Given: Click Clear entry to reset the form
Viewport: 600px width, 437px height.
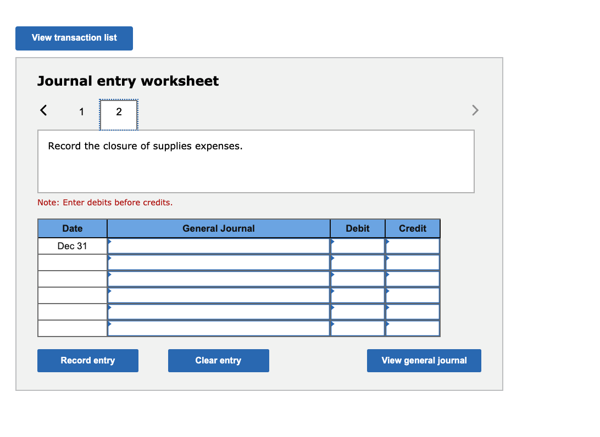Looking at the screenshot, I should click(x=218, y=361).
